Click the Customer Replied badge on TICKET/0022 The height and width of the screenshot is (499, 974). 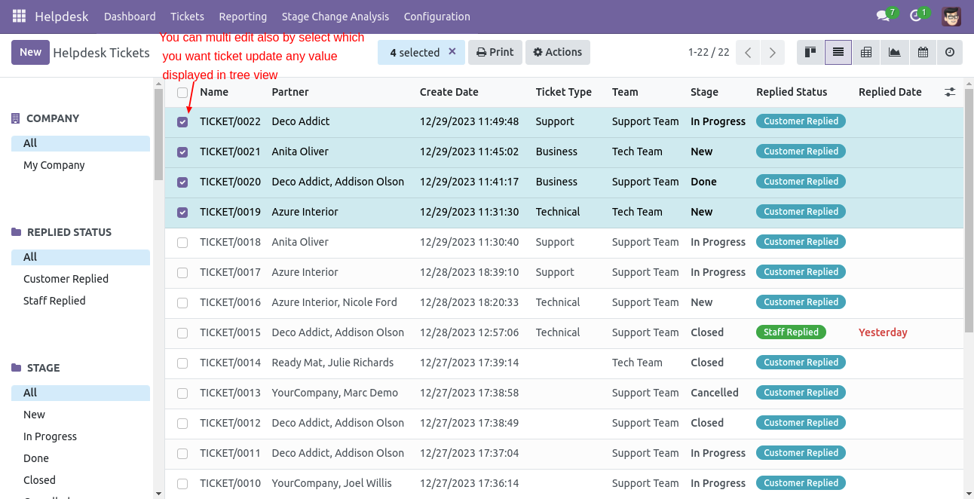point(801,121)
